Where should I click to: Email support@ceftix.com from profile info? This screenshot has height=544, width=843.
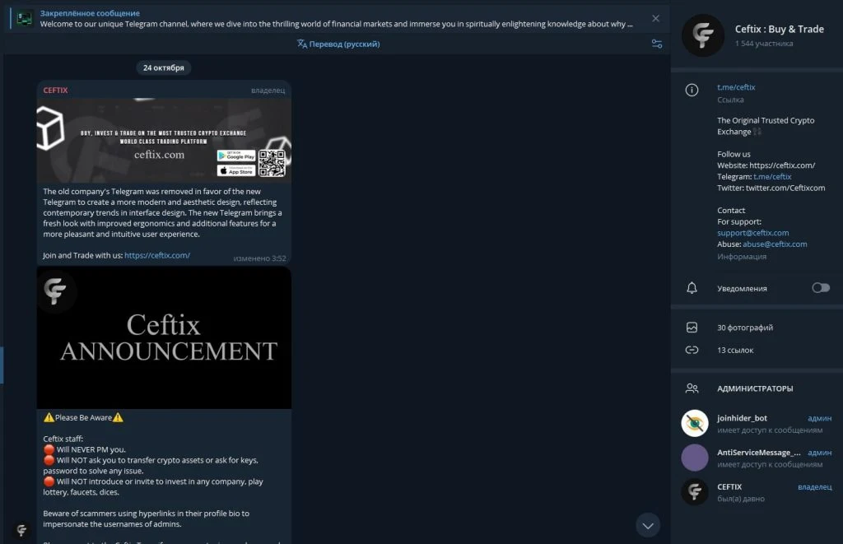(x=752, y=233)
